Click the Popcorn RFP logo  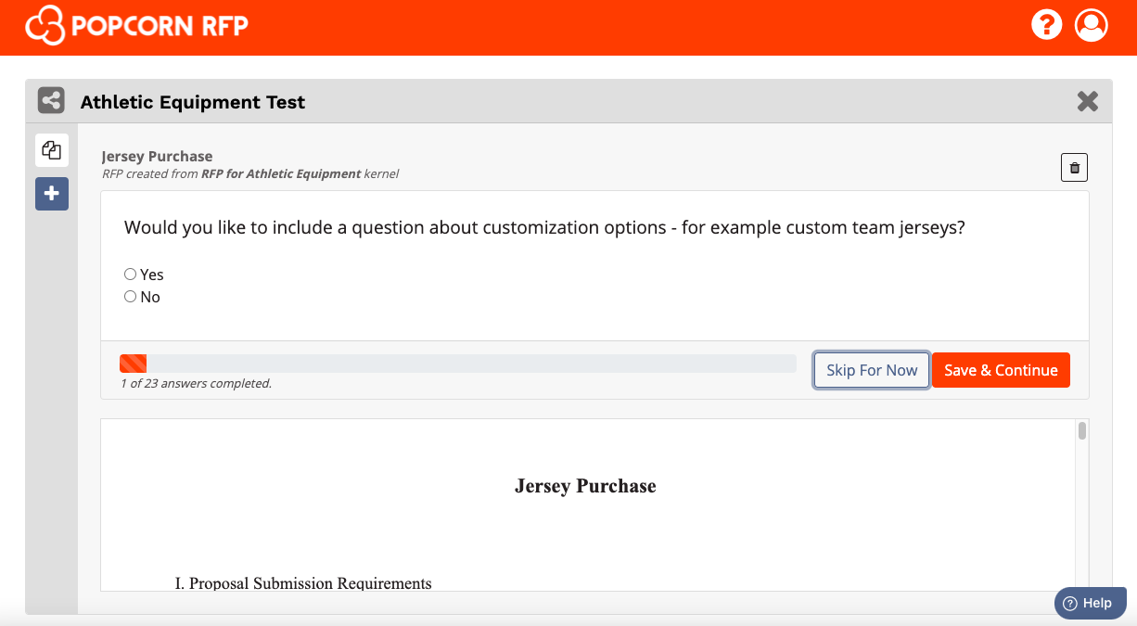136,25
